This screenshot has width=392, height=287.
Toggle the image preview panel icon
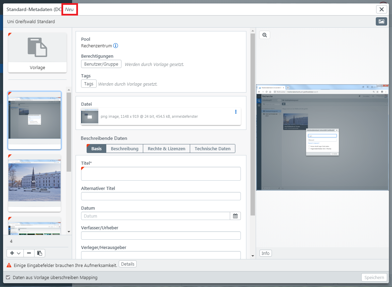point(381,21)
